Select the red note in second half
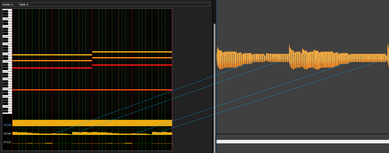The height and width of the screenshot is (153, 389). (132, 65)
